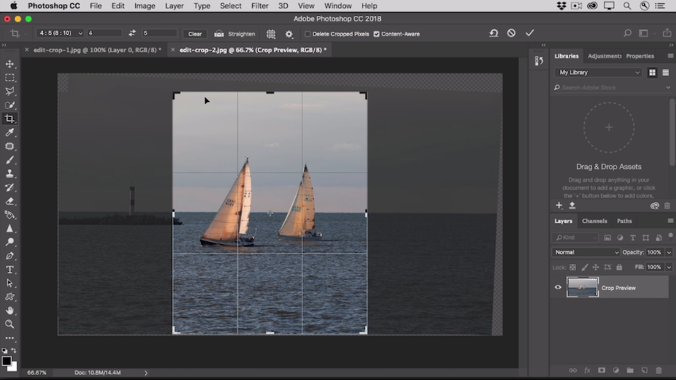The width and height of the screenshot is (676, 380).
Task: Open the crop overlay grid options
Action: click(271, 34)
